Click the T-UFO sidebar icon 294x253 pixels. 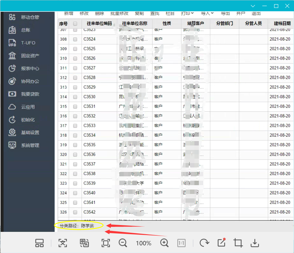point(12,43)
